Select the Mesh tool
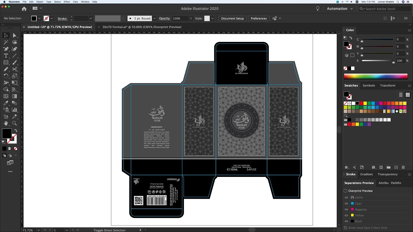Viewport: 413px width, 232px height. tap(6, 96)
